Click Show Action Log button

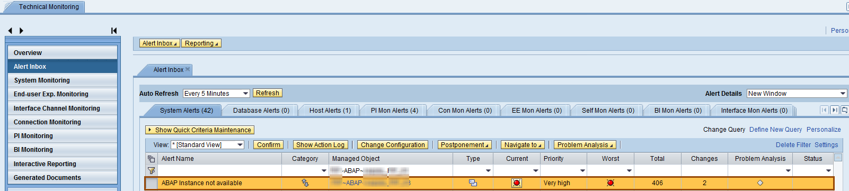pyautogui.click(x=320, y=145)
